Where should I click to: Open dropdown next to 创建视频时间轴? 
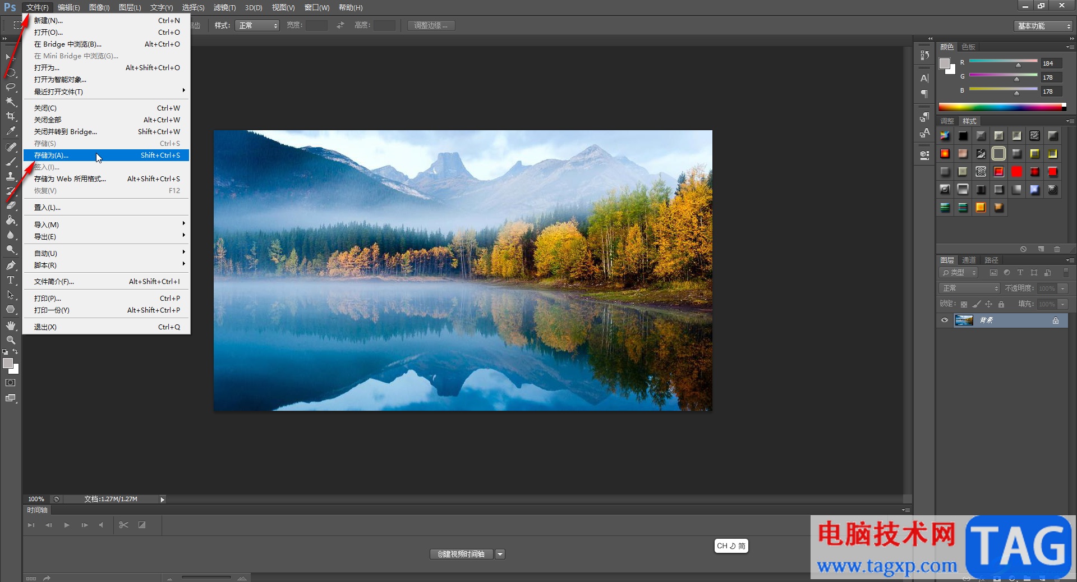(x=500, y=554)
